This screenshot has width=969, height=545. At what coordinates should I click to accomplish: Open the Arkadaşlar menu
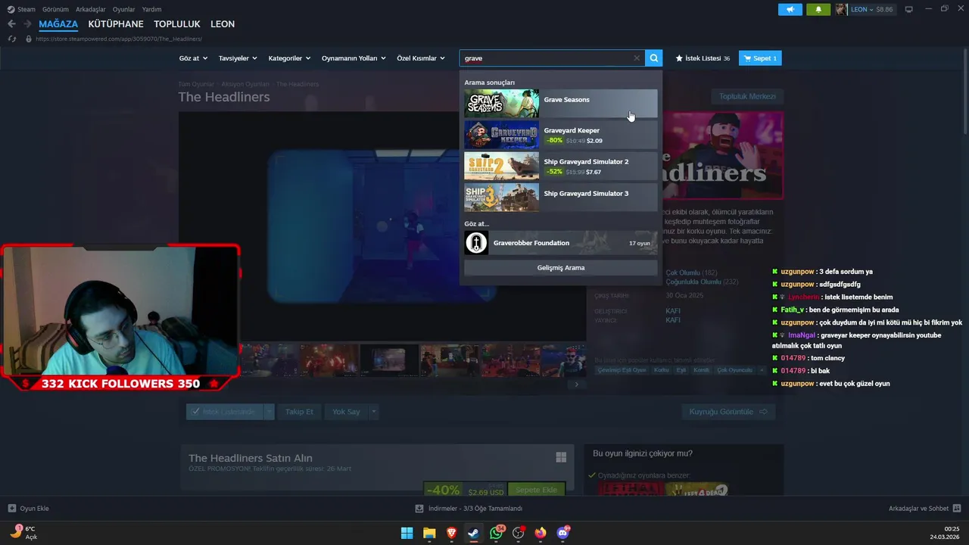click(x=91, y=9)
